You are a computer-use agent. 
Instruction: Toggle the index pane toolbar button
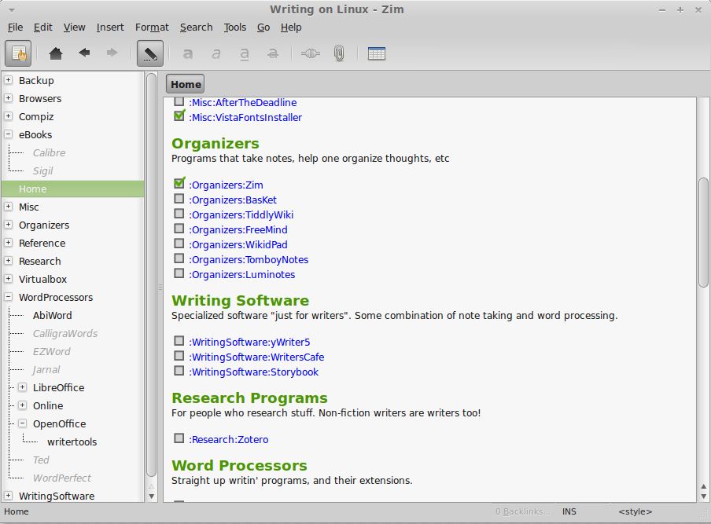point(18,53)
